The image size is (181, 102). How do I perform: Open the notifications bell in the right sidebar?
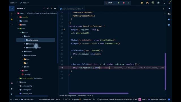pyautogui.click(x=169, y=8)
